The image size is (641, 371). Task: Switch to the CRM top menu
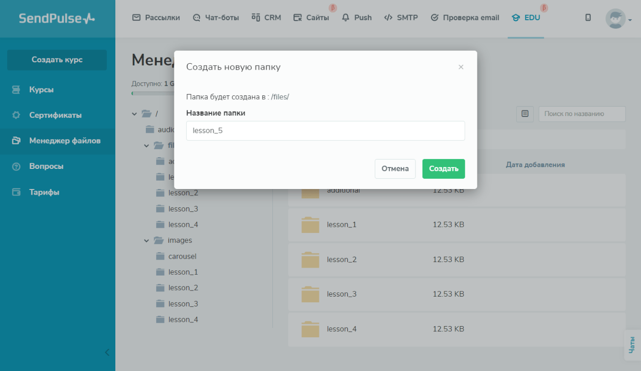tap(266, 18)
